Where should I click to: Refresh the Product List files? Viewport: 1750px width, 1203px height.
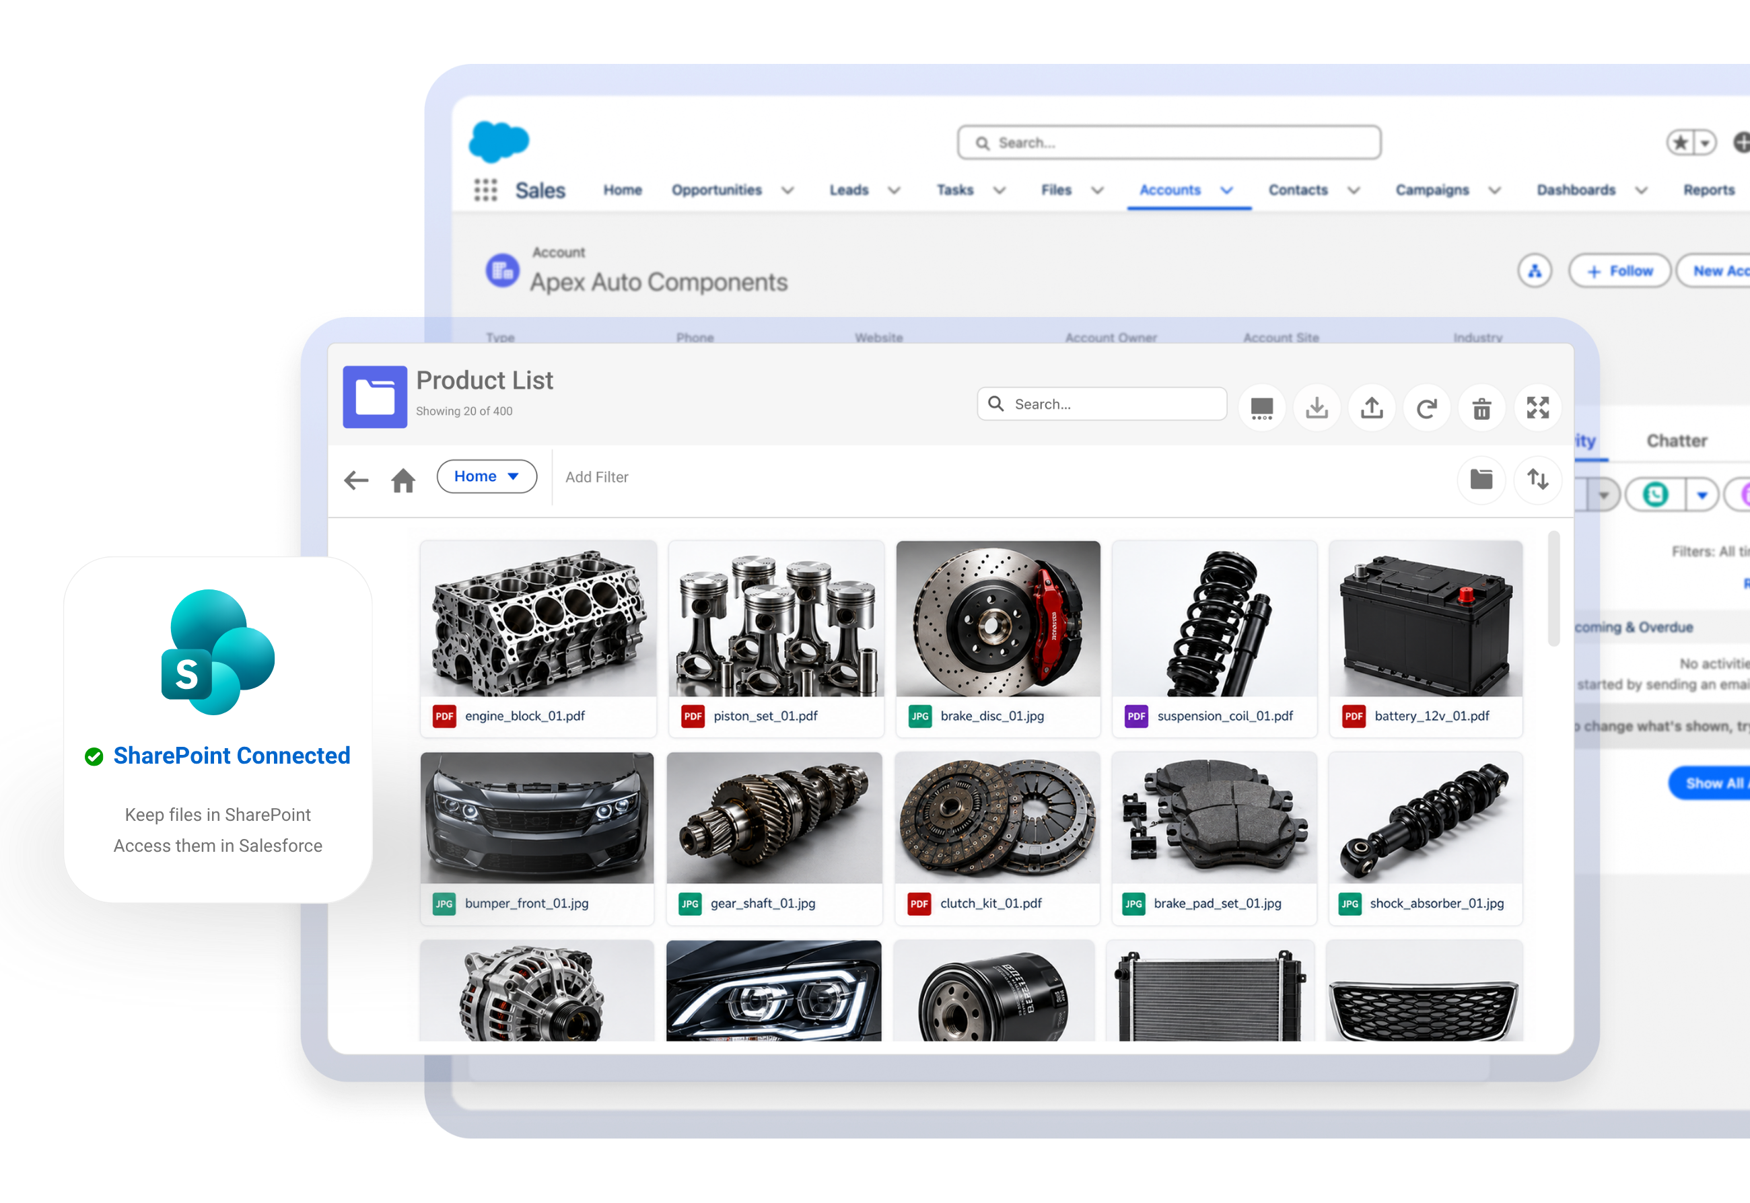(x=1428, y=408)
